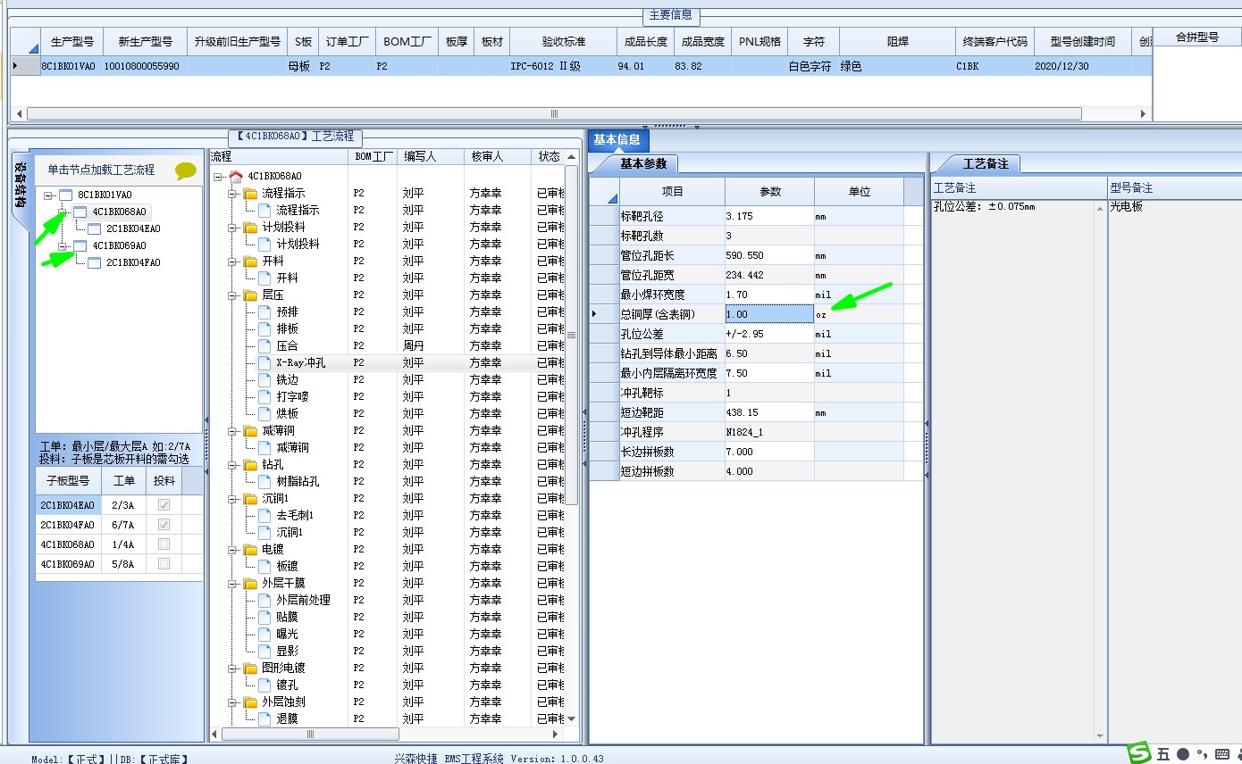Click the folder icon next to 层压

[x=250, y=295]
